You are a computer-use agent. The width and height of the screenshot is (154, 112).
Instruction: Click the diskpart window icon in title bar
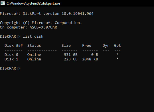pos(3,3)
